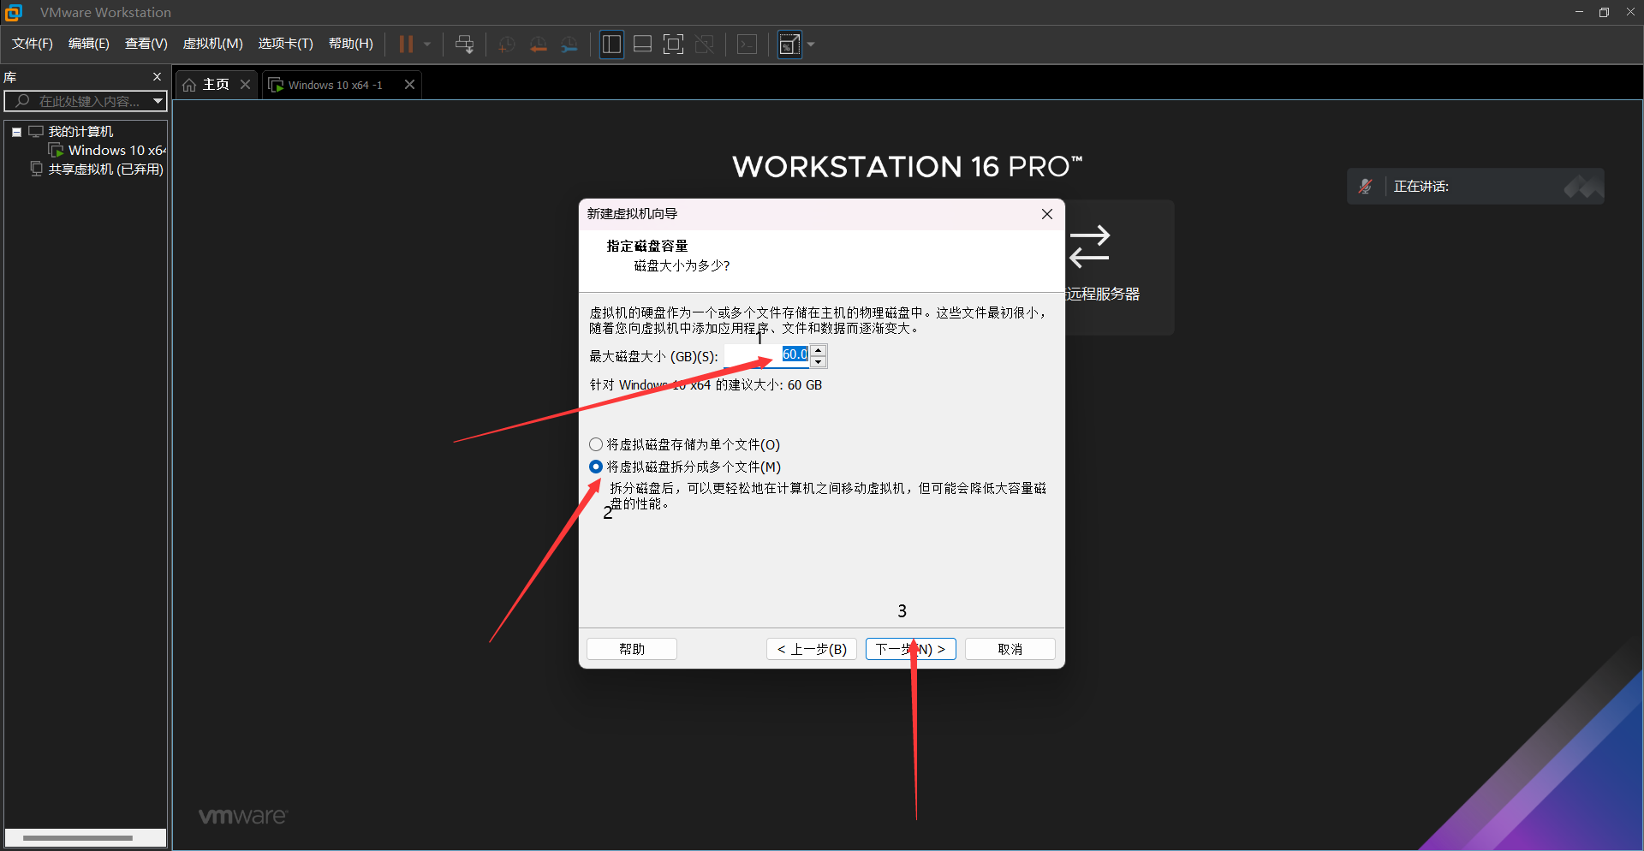
Task: Click the < 上一步(B) button
Action: [x=812, y=649]
